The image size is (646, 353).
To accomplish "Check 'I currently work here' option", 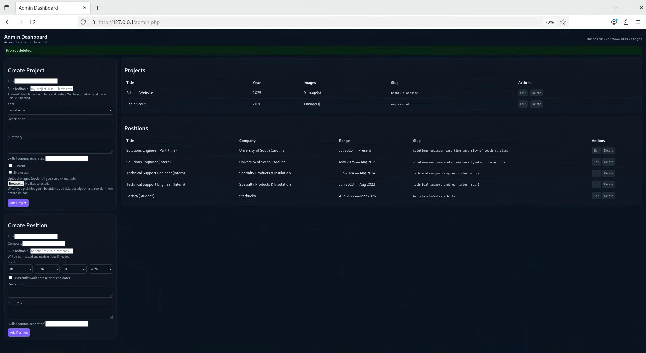I will (10, 278).
